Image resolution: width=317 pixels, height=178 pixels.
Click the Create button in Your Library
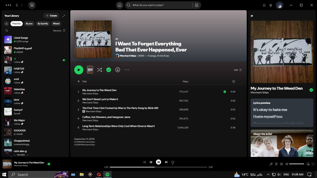pyautogui.click(x=52, y=16)
